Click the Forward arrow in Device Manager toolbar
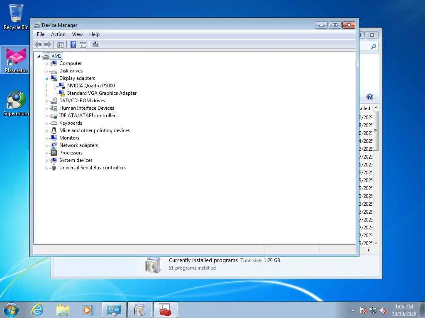425x318 pixels. [x=48, y=45]
